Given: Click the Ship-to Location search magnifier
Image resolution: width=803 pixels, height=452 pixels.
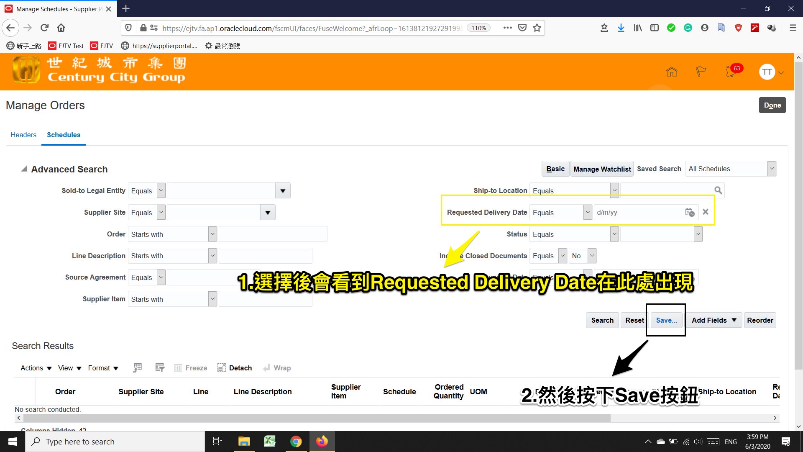Looking at the screenshot, I should (718, 190).
